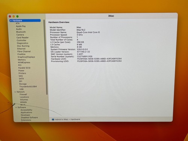Click the iMac18,2 model identifier value
This screenshot has height=141, width=188.
click(81, 30)
